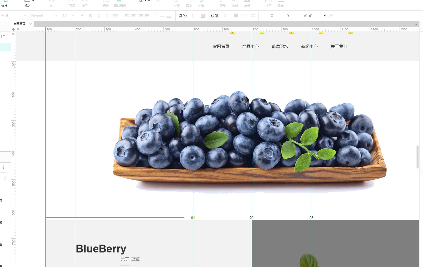The height and width of the screenshot is (267, 423).
Task: Click the three-dot menu in left panel
Action: [3, 167]
